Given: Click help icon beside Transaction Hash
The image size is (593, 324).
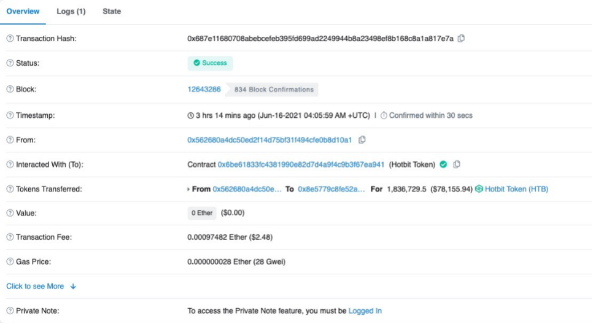Looking at the screenshot, I should coord(10,39).
